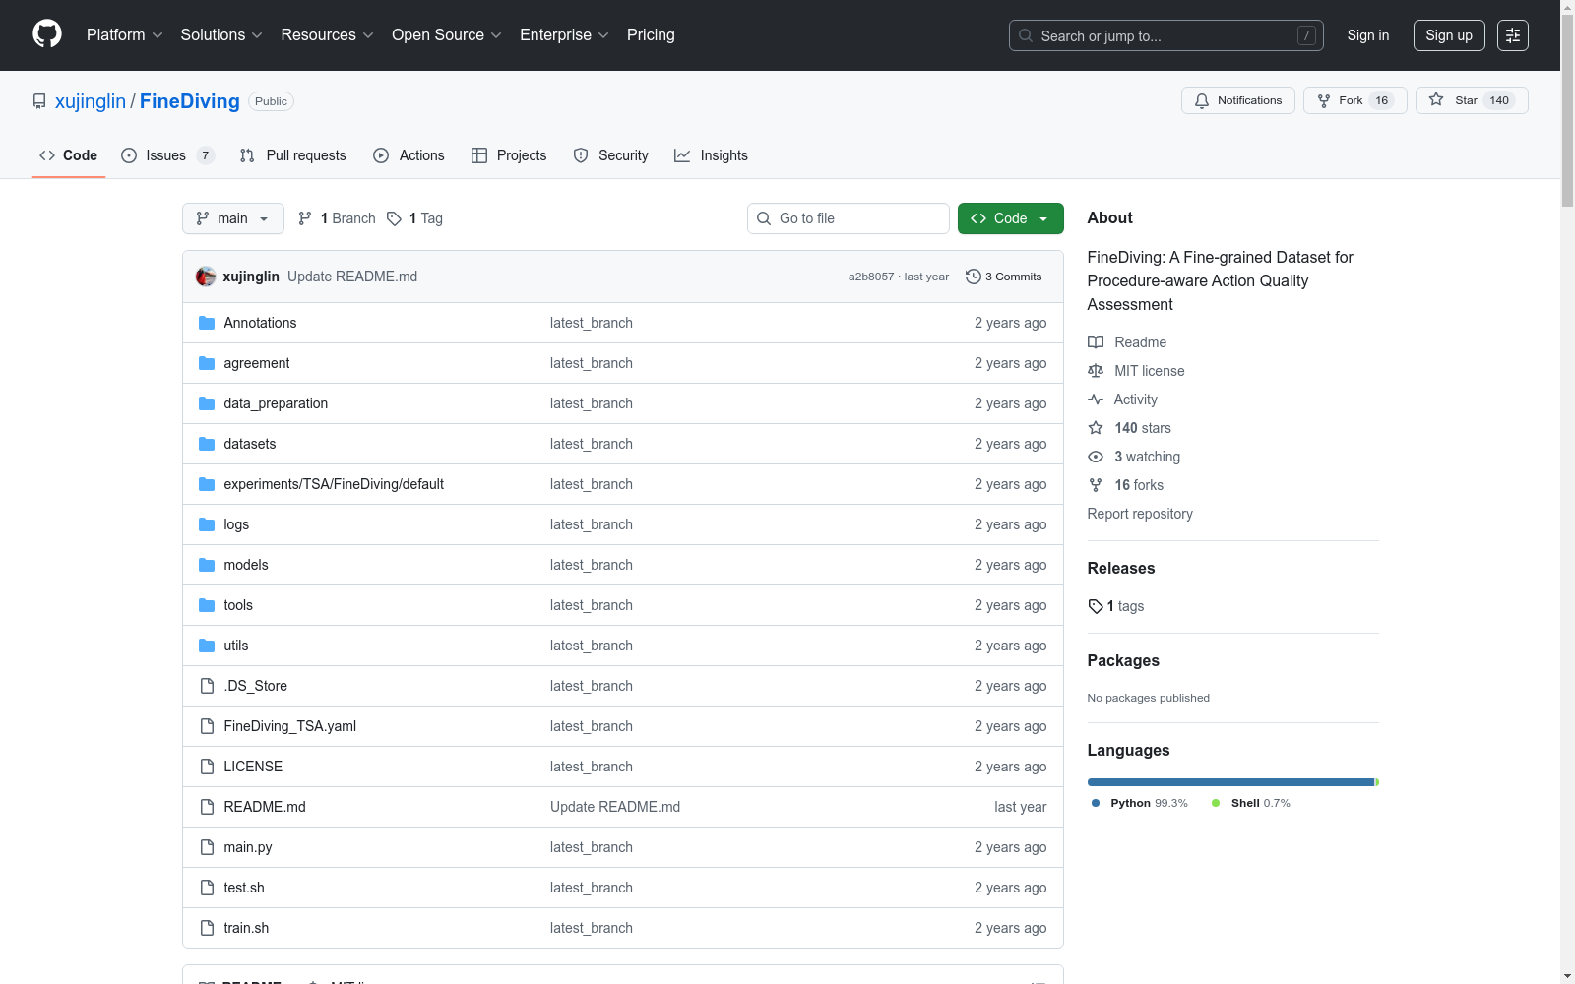Click the Languages usage bar
The height and width of the screenshot is (984, 1575).
tap(1233, 782)
